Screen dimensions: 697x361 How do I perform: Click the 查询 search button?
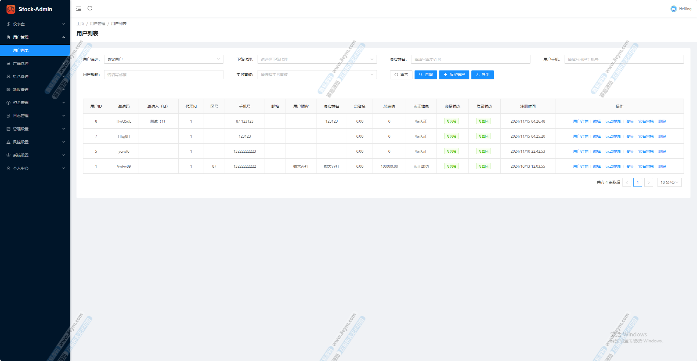click(x=426, y=75)
